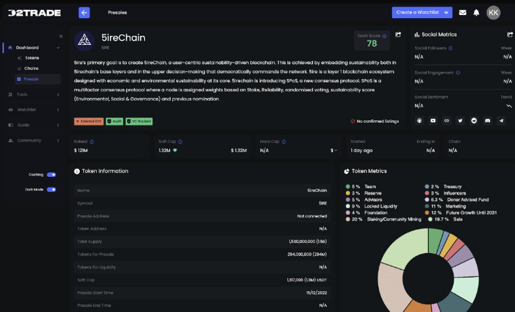Viewport: 515px width, 312px height.
Task: Click the Token Information info icon
Action: [77, 172]
